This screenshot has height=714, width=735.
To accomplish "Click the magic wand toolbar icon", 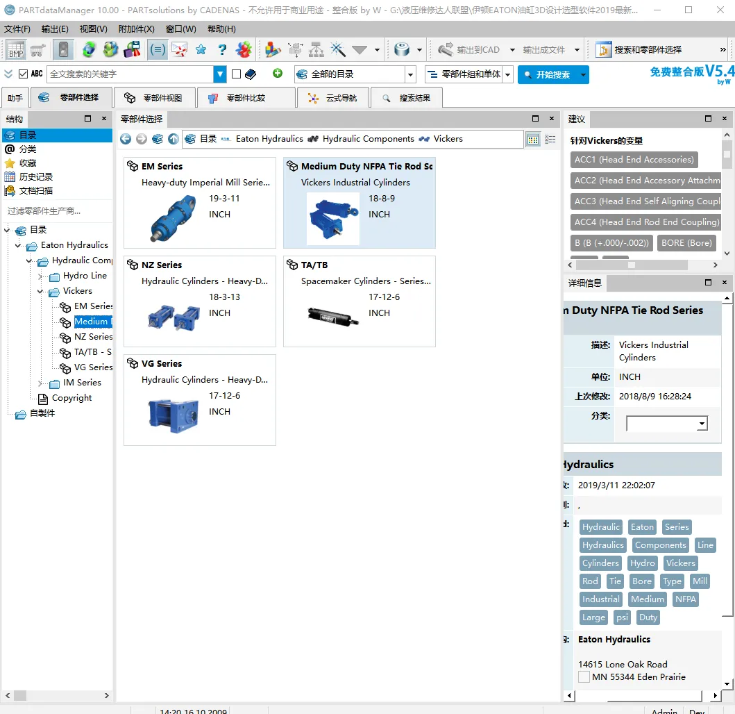I will click(x=337, y=49).
